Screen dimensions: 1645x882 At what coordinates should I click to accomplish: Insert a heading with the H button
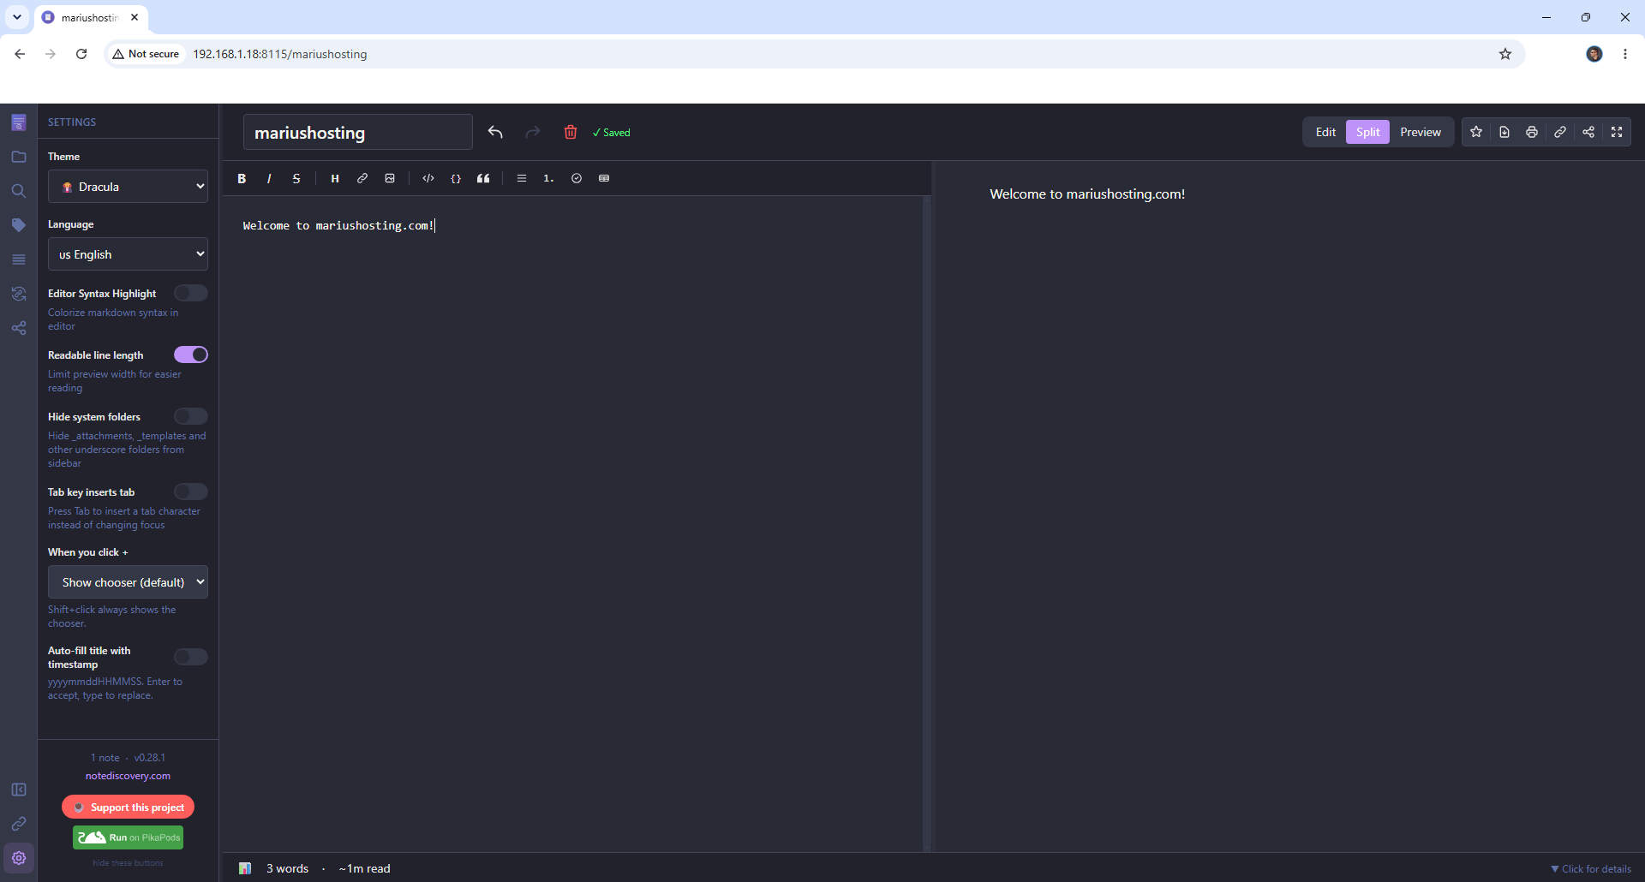click(335, 178)
